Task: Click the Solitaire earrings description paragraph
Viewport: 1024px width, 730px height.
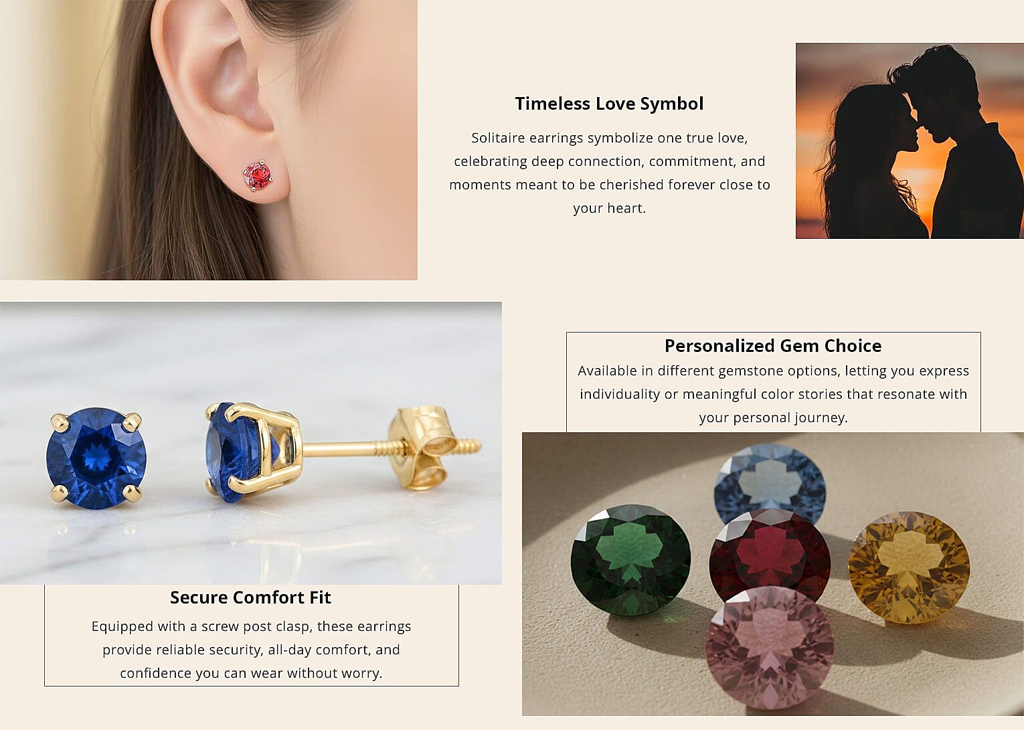Action: coord(609,173)
